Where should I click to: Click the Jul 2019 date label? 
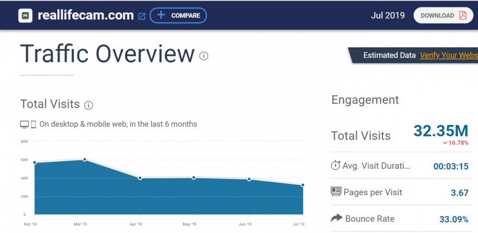tap(388, 15)
